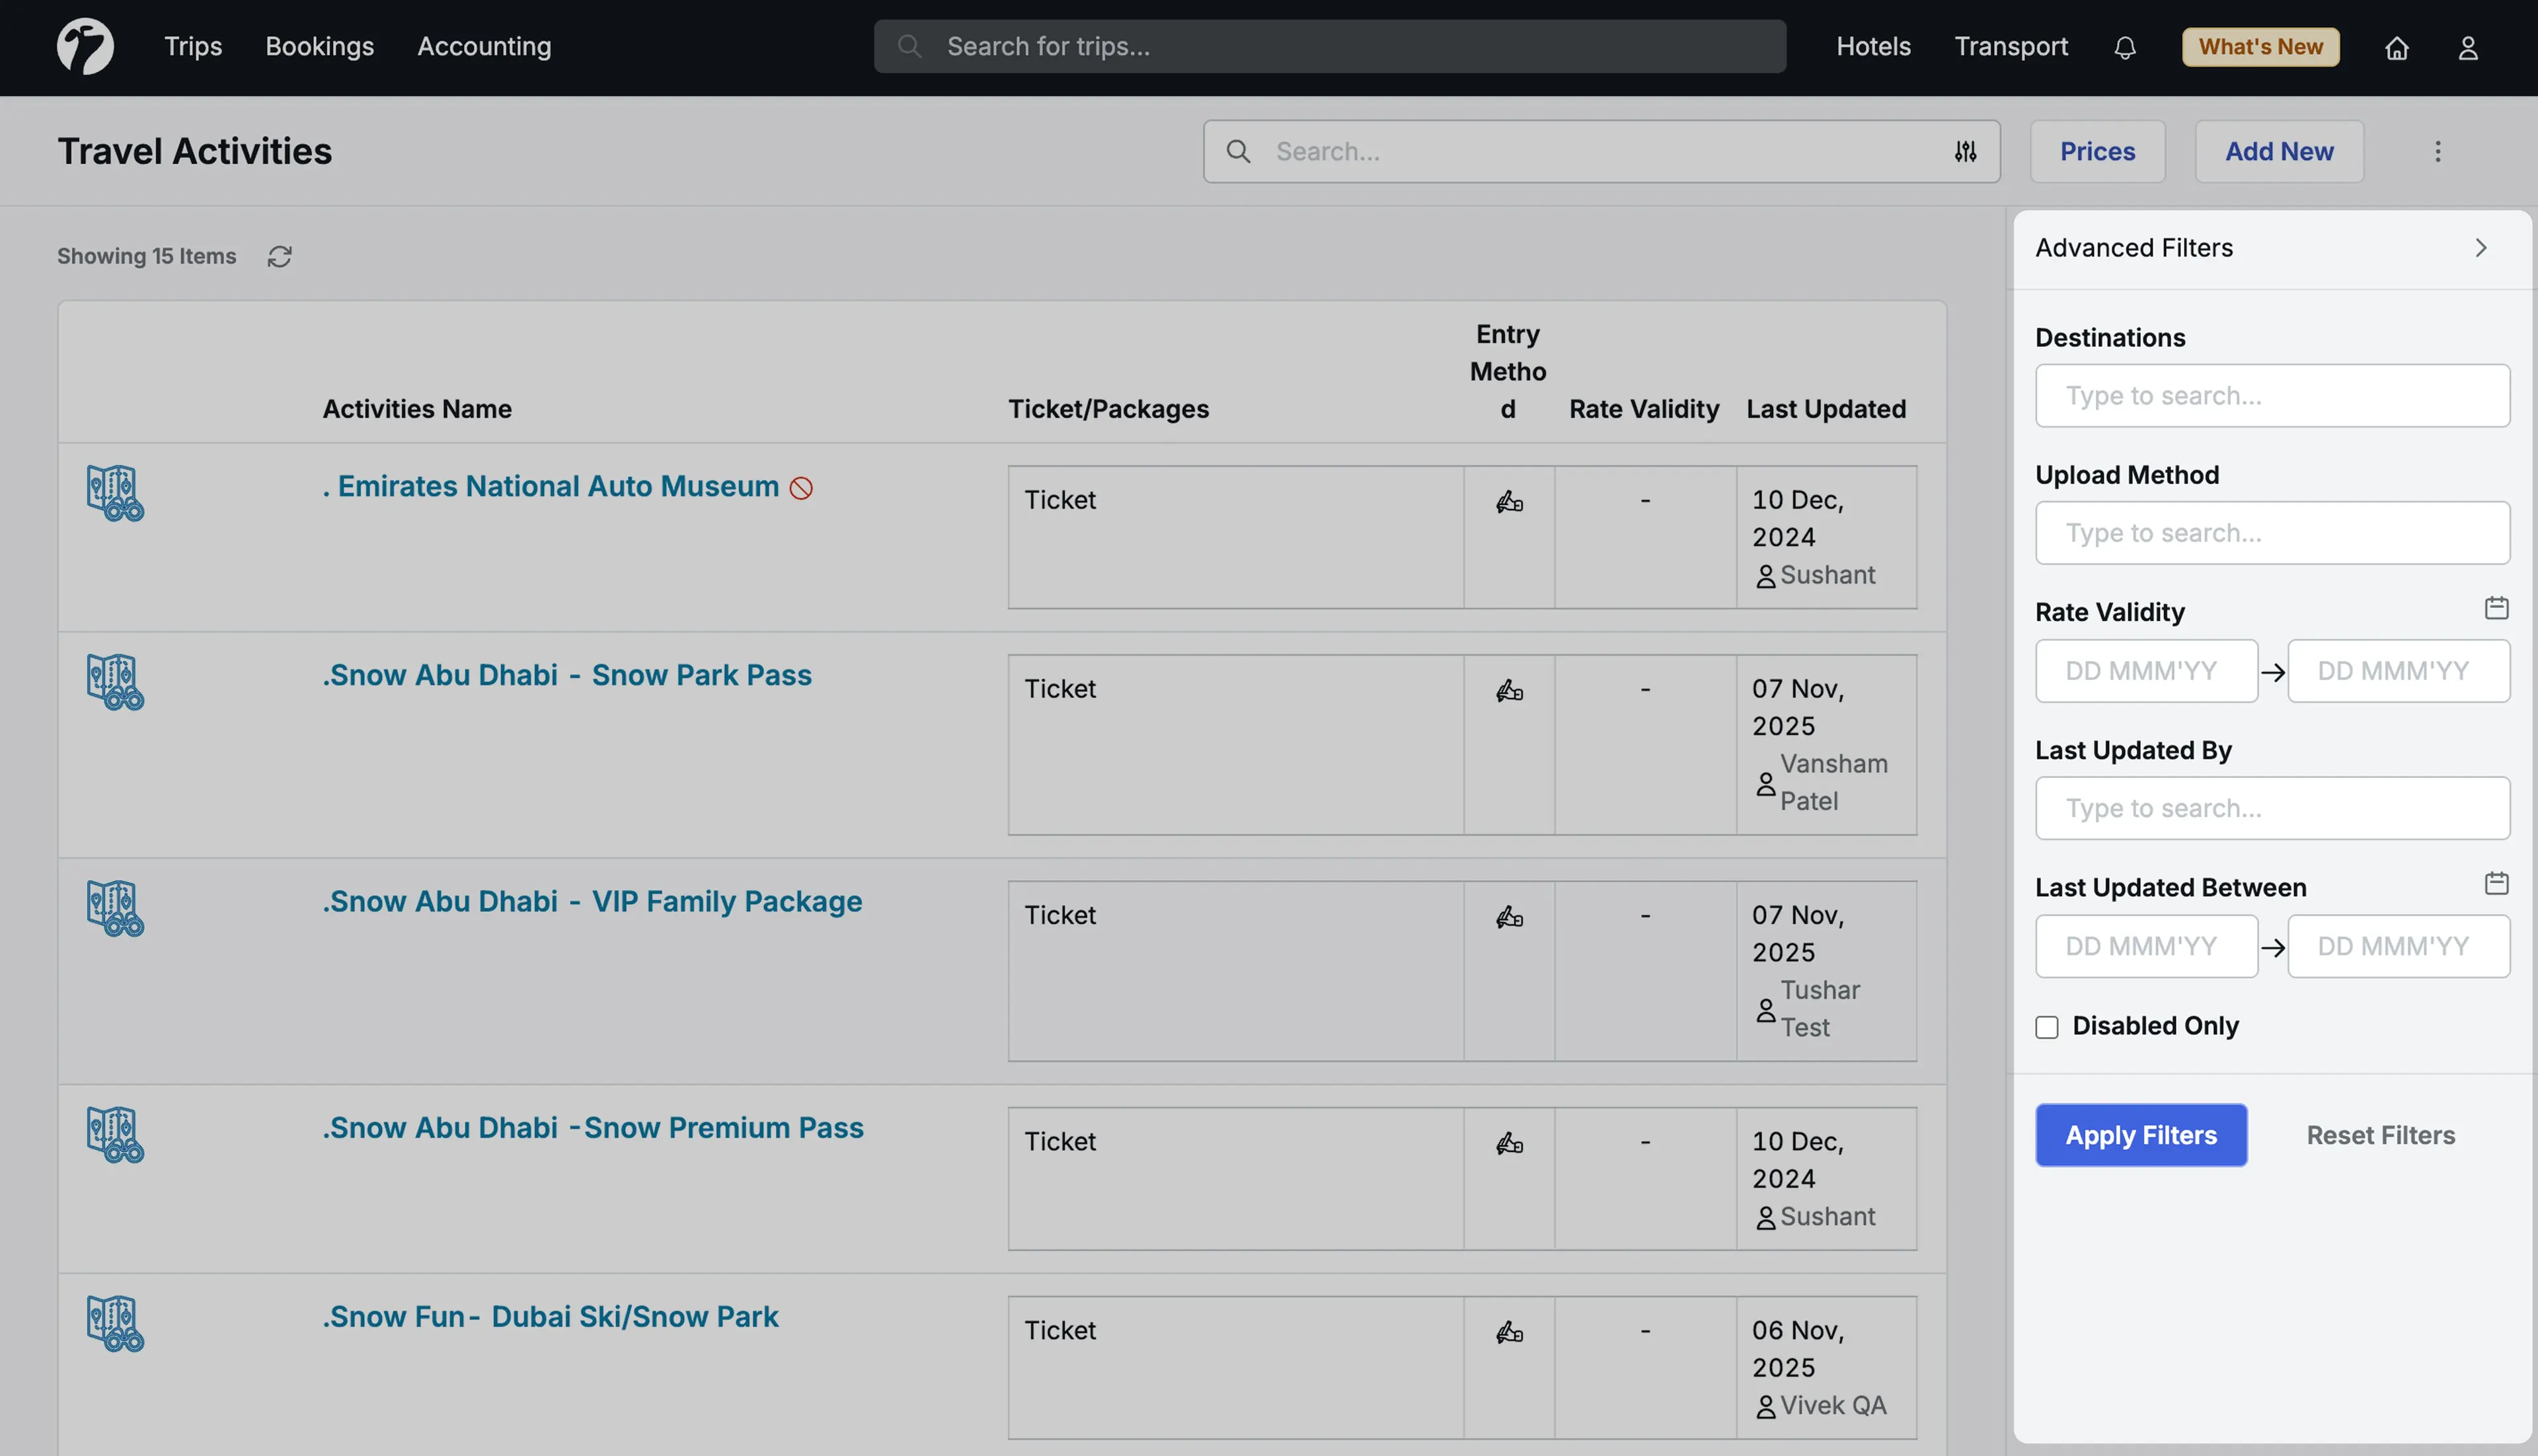Image resolution: width=2538 pixels, height=1456 pixels.
Task: Click the Emirates National Auto Museum map icon
Action: point(115,493)
